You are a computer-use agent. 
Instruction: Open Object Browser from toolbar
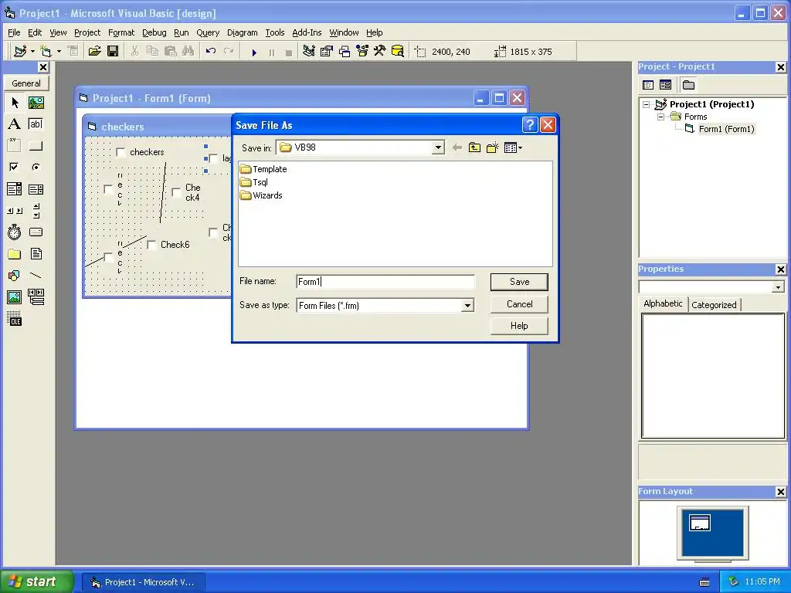click(x=362, y=51)
